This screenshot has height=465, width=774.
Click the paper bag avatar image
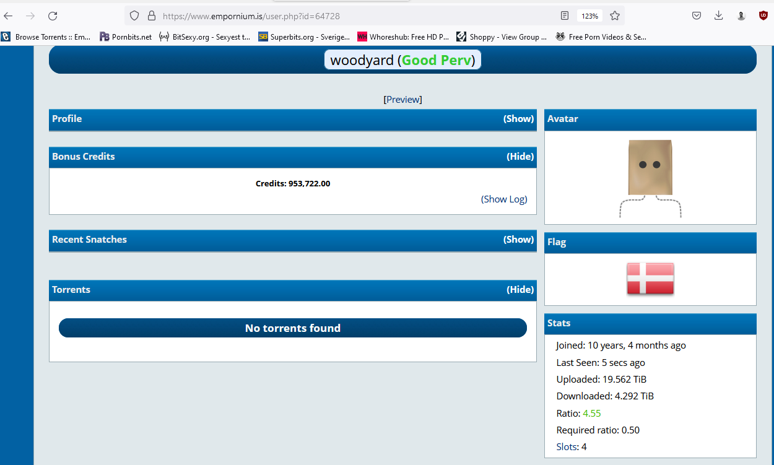click(650, 178)
